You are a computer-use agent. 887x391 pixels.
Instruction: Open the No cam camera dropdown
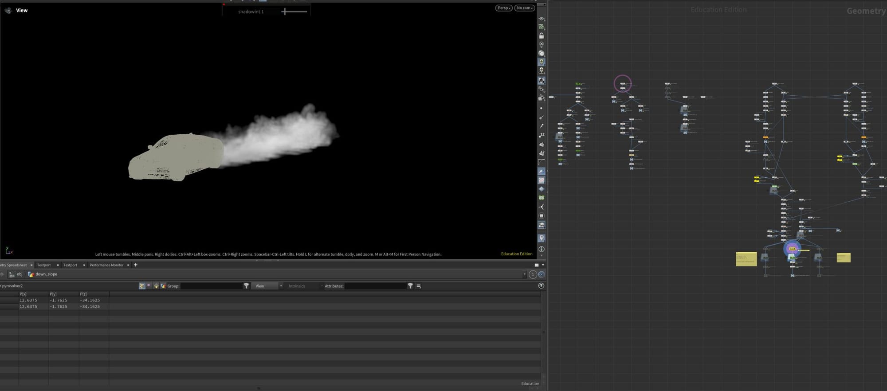coord(524,8)
